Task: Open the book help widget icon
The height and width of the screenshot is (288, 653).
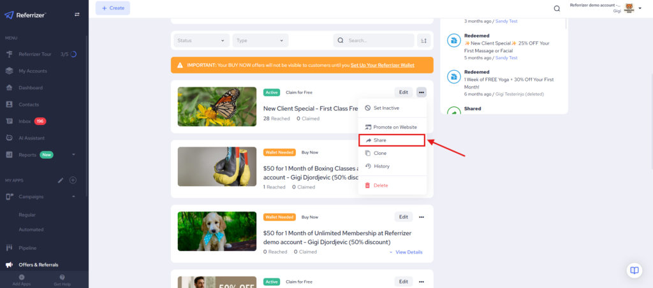Action: (x=633, y=270)
